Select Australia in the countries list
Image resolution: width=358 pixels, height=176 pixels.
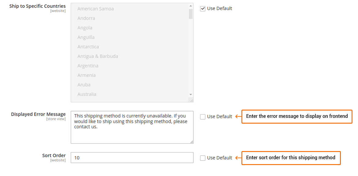pyautogui.click(x=87, y=94)
